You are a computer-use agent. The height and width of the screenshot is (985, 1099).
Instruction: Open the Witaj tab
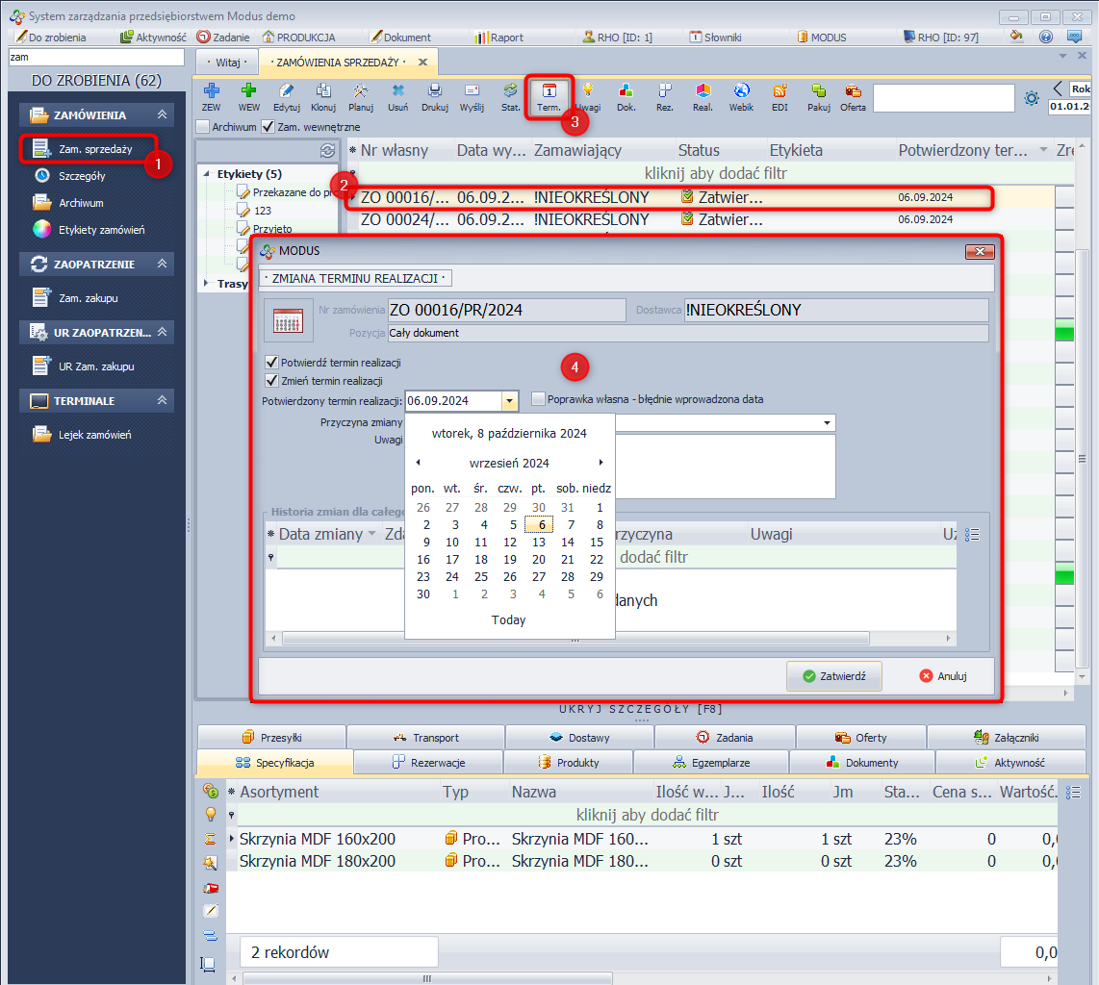[x=227, y=63]
